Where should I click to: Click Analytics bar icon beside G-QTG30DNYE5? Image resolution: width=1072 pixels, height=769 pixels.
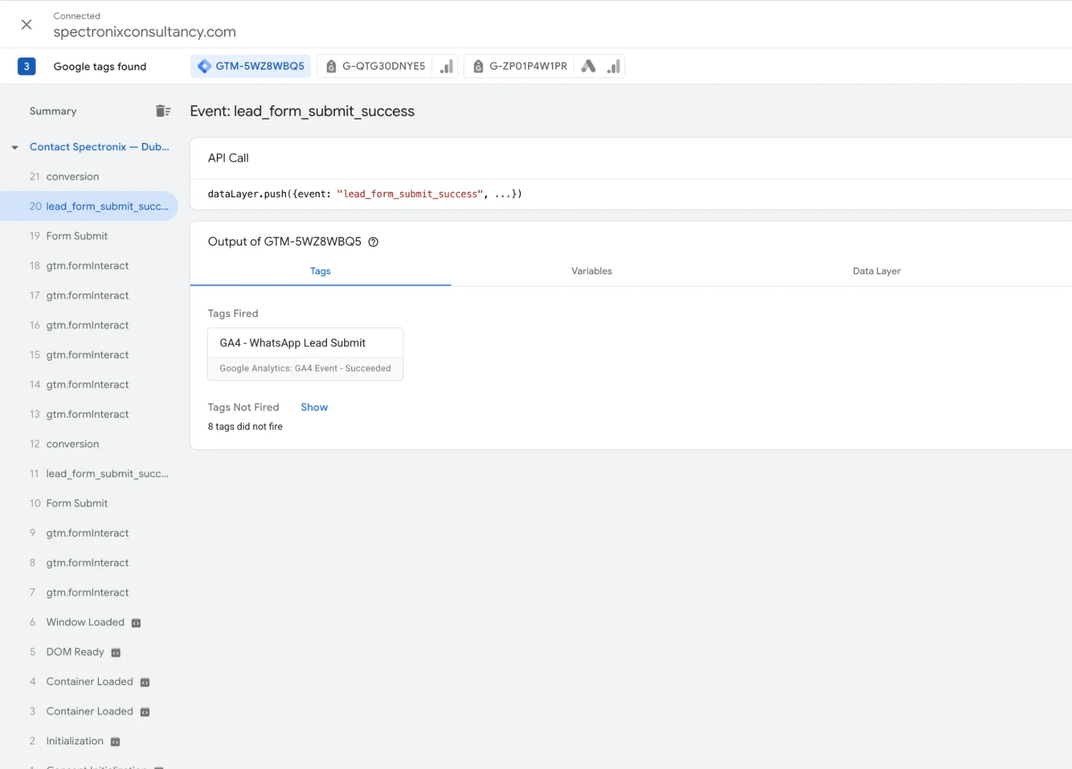tap(446, 66)
